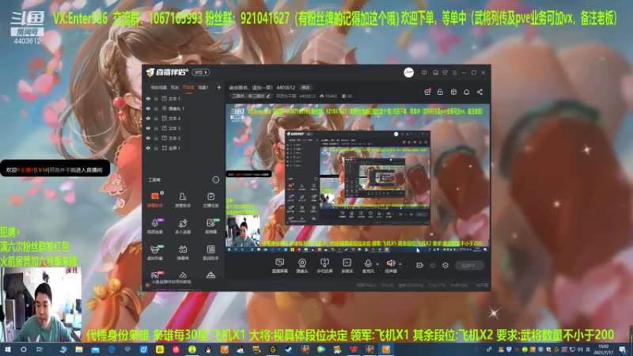
Task: Open the feedback message icon in the title bar
Action: click(424, 73)
